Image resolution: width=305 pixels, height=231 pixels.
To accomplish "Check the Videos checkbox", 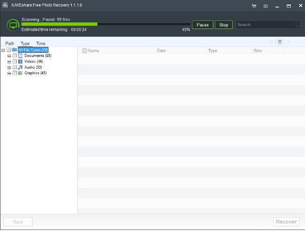I will click(15, 62).
